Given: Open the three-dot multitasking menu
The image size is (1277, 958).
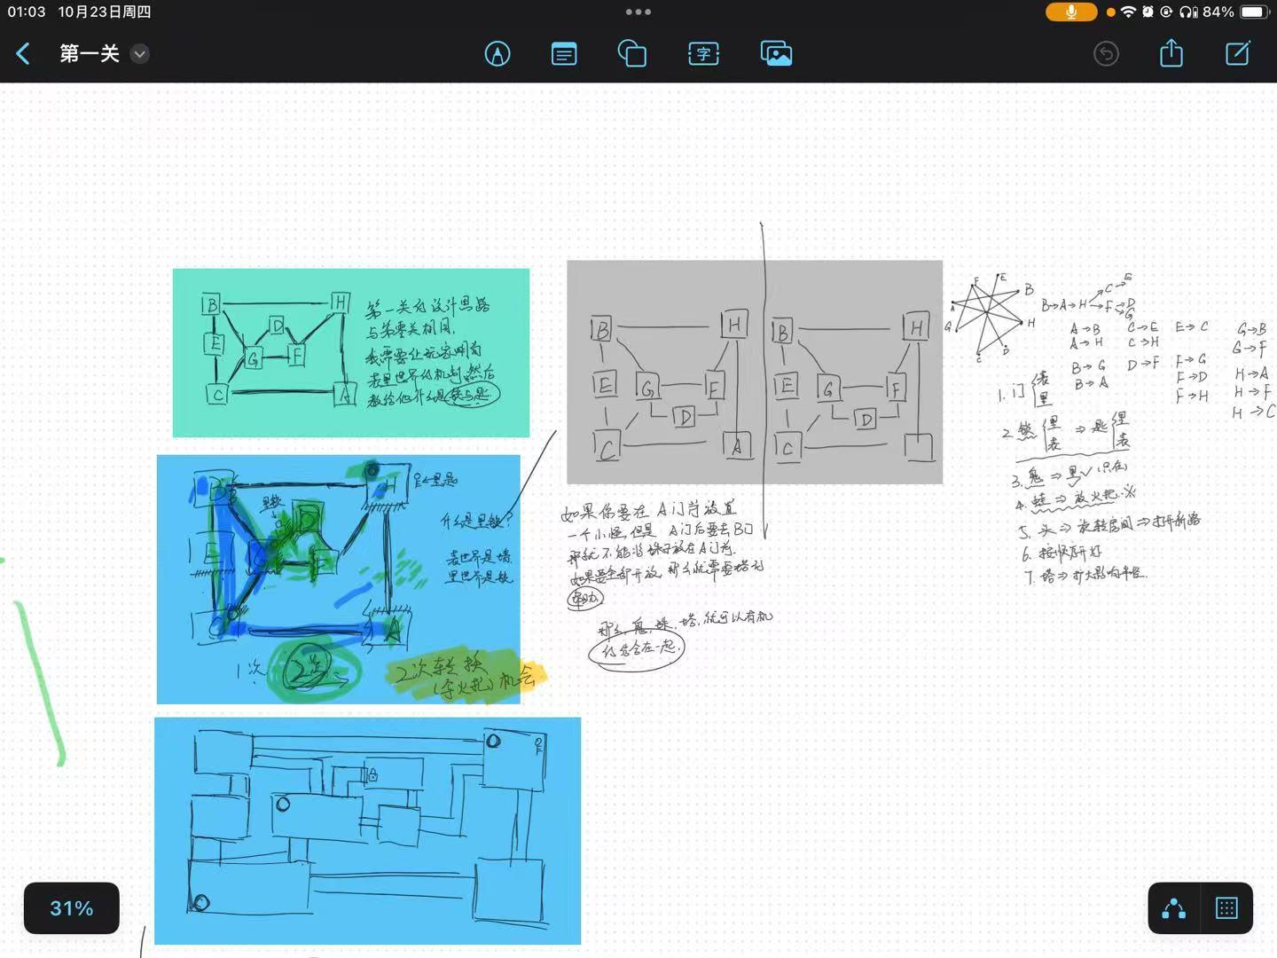Looking at the screenshot, I should [638, 12].
